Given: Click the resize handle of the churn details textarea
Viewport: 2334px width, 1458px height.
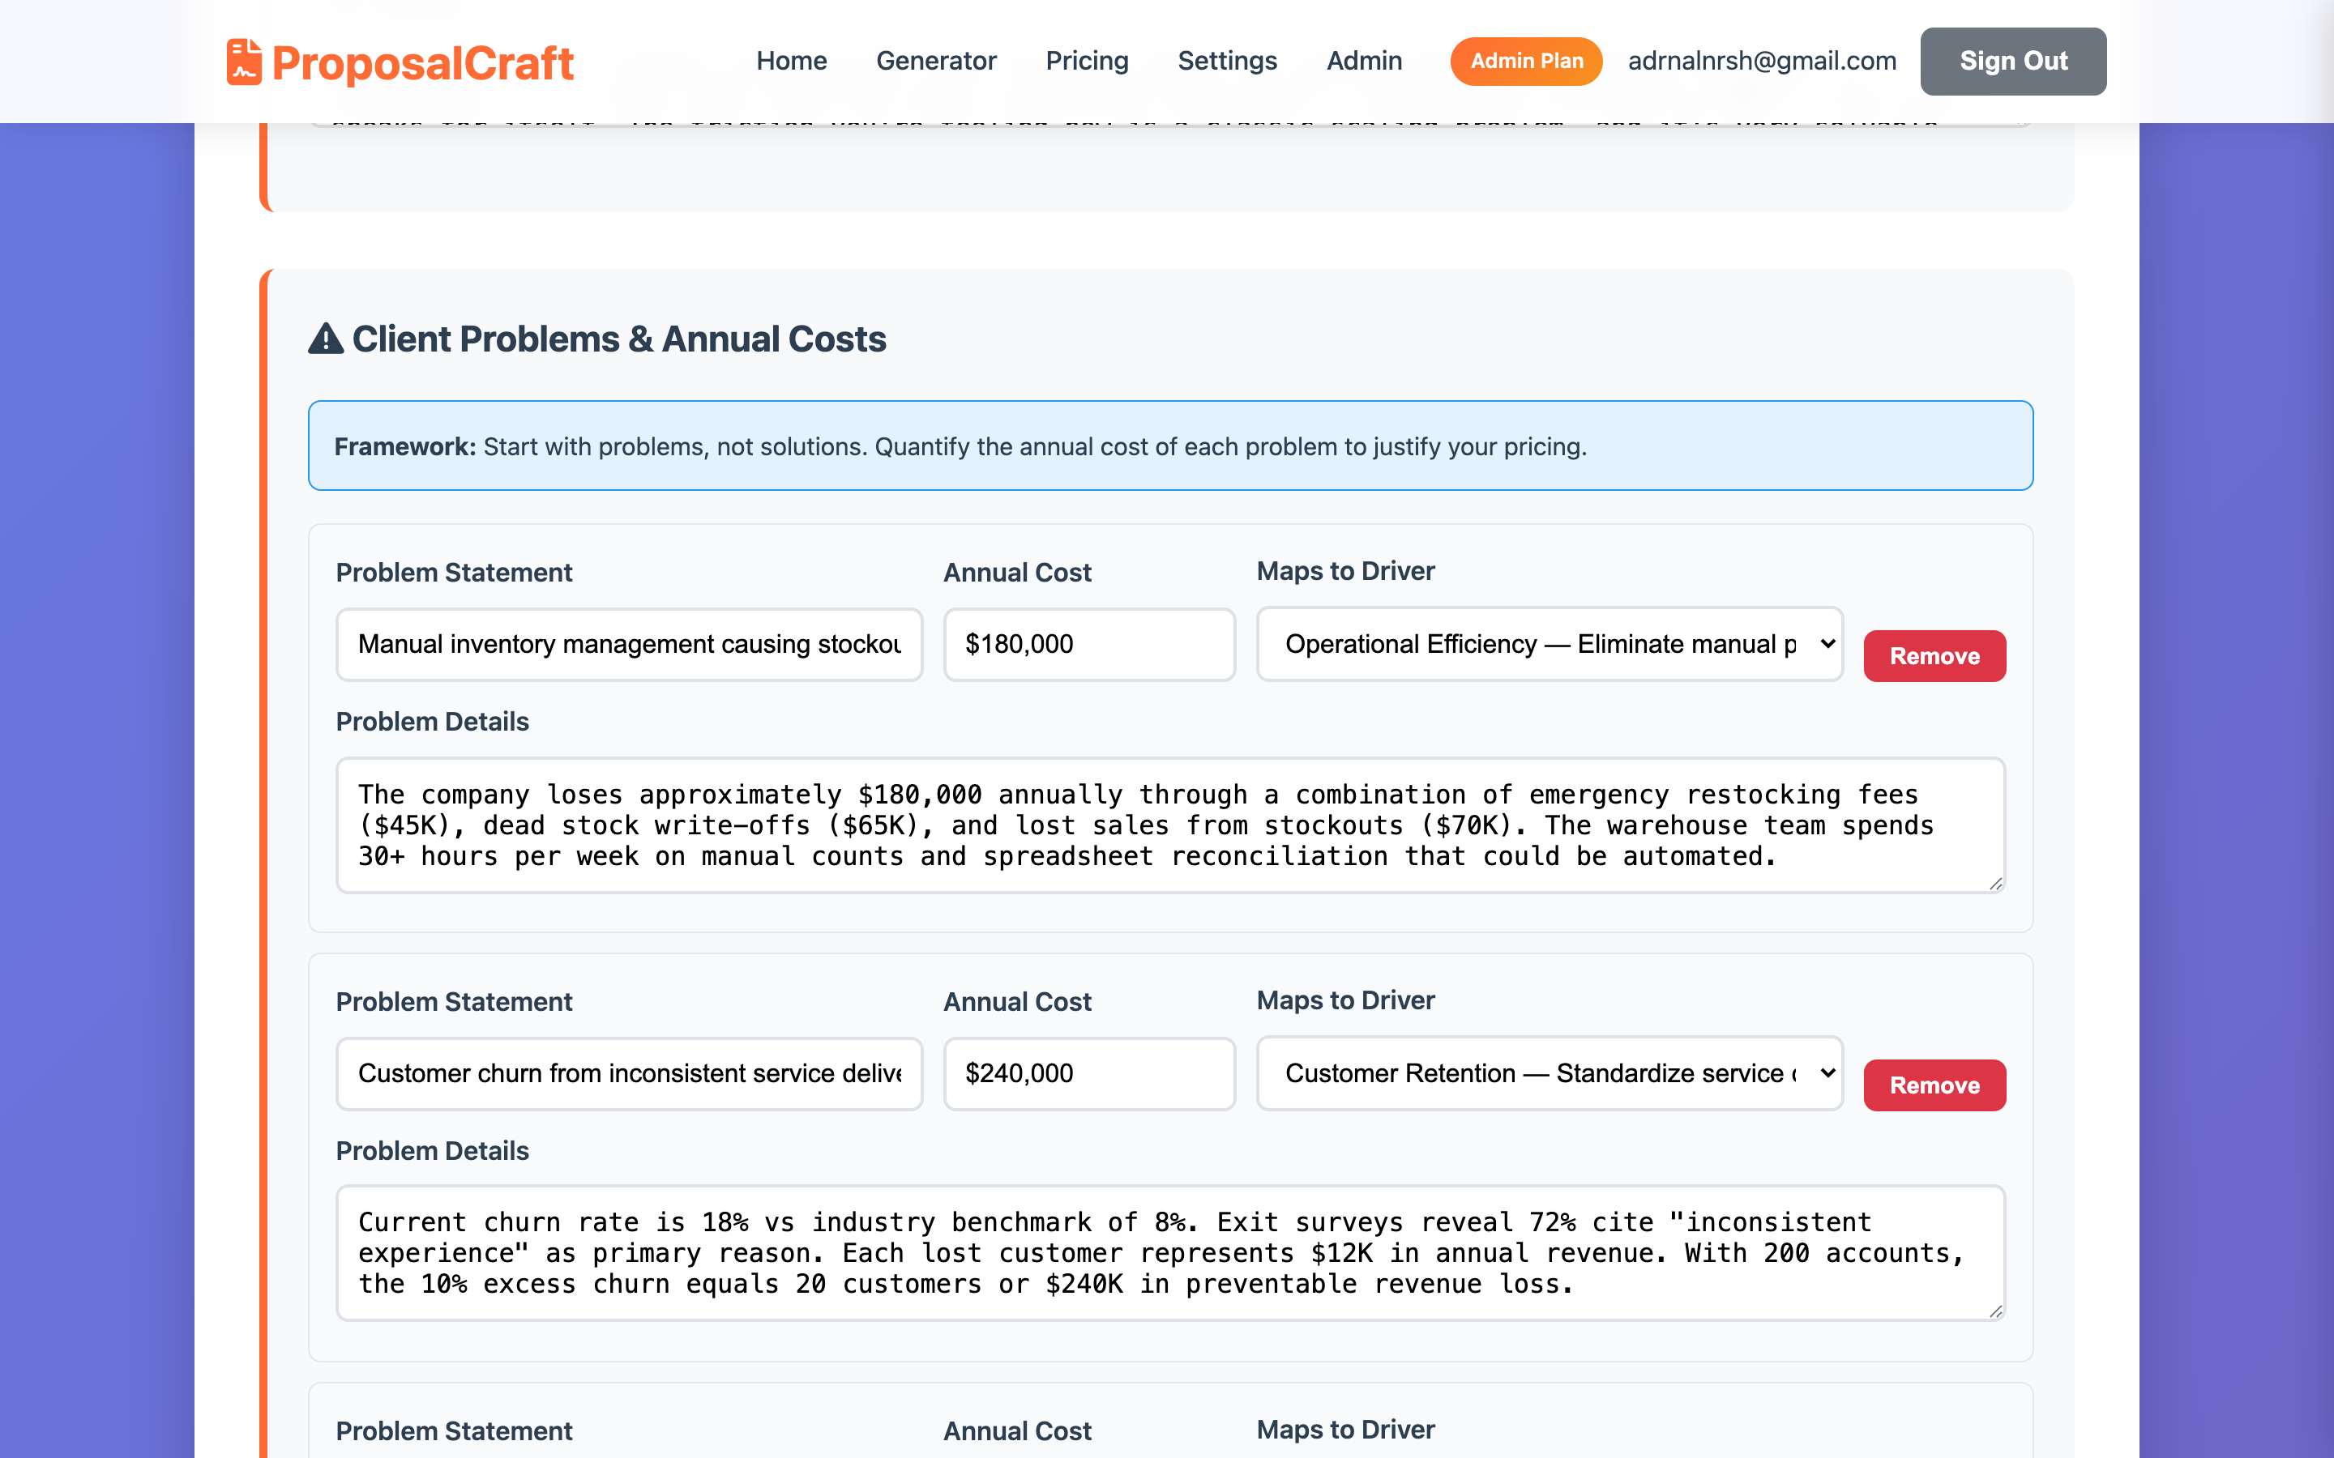Looking at the screenshot, I should coord(1995,1311).
